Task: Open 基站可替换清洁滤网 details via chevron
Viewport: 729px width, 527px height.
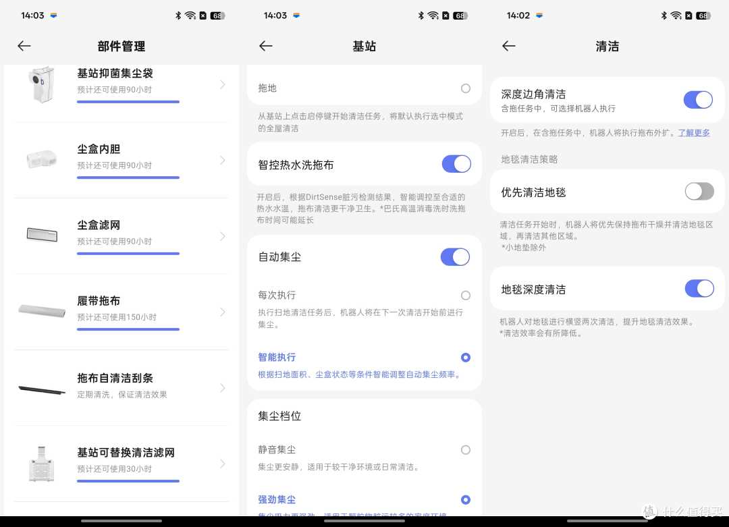Action: pyautogui.click(x=223, y=464)
